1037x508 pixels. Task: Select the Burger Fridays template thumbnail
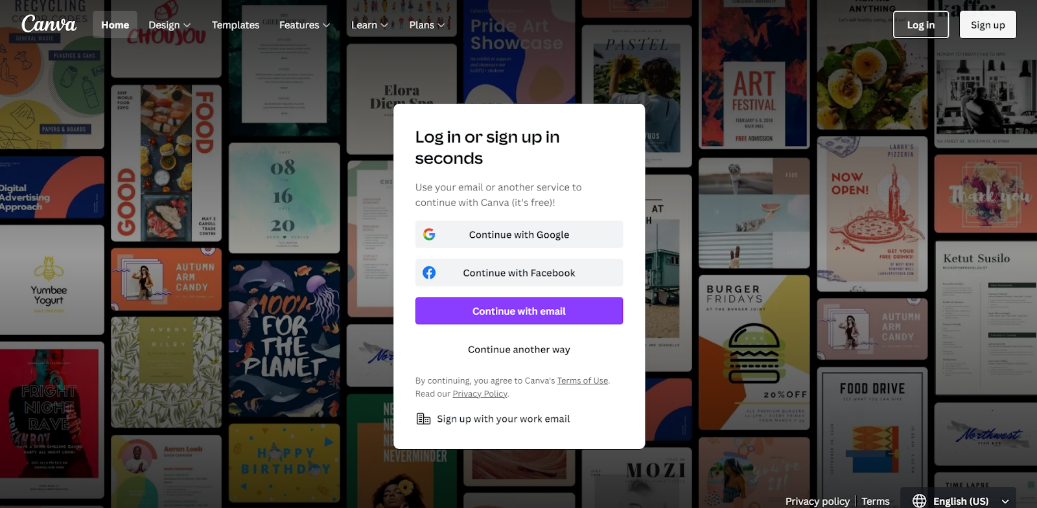click(x=754, y=353)
